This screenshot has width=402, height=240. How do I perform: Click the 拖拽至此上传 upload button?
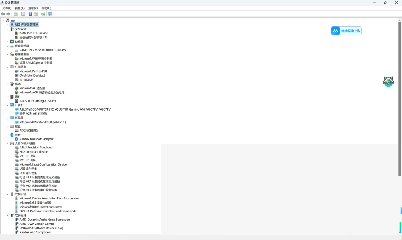pyautogui.click(x=347, y=31)
